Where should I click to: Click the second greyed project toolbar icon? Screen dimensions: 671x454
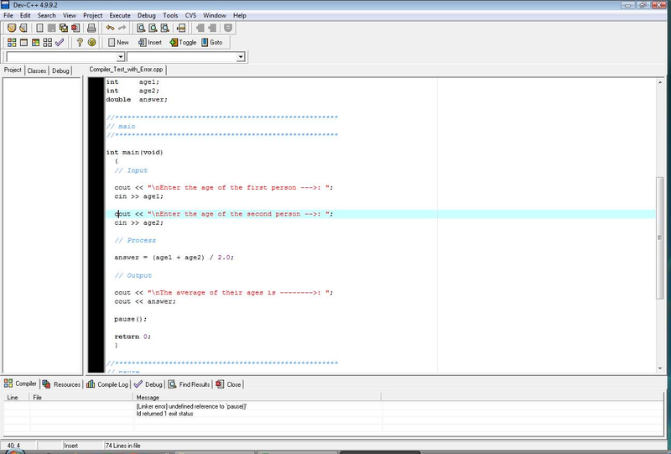pyautogui.click(x=212, y=29)
